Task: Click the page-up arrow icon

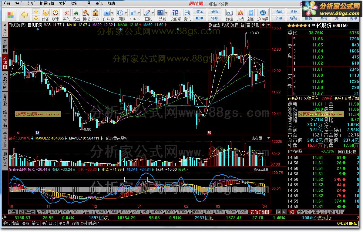Action: tap(36, 12)
